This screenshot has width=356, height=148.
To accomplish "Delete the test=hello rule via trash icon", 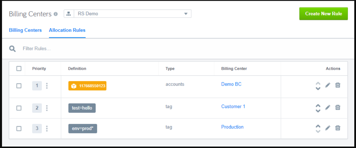I will point(338,107).
